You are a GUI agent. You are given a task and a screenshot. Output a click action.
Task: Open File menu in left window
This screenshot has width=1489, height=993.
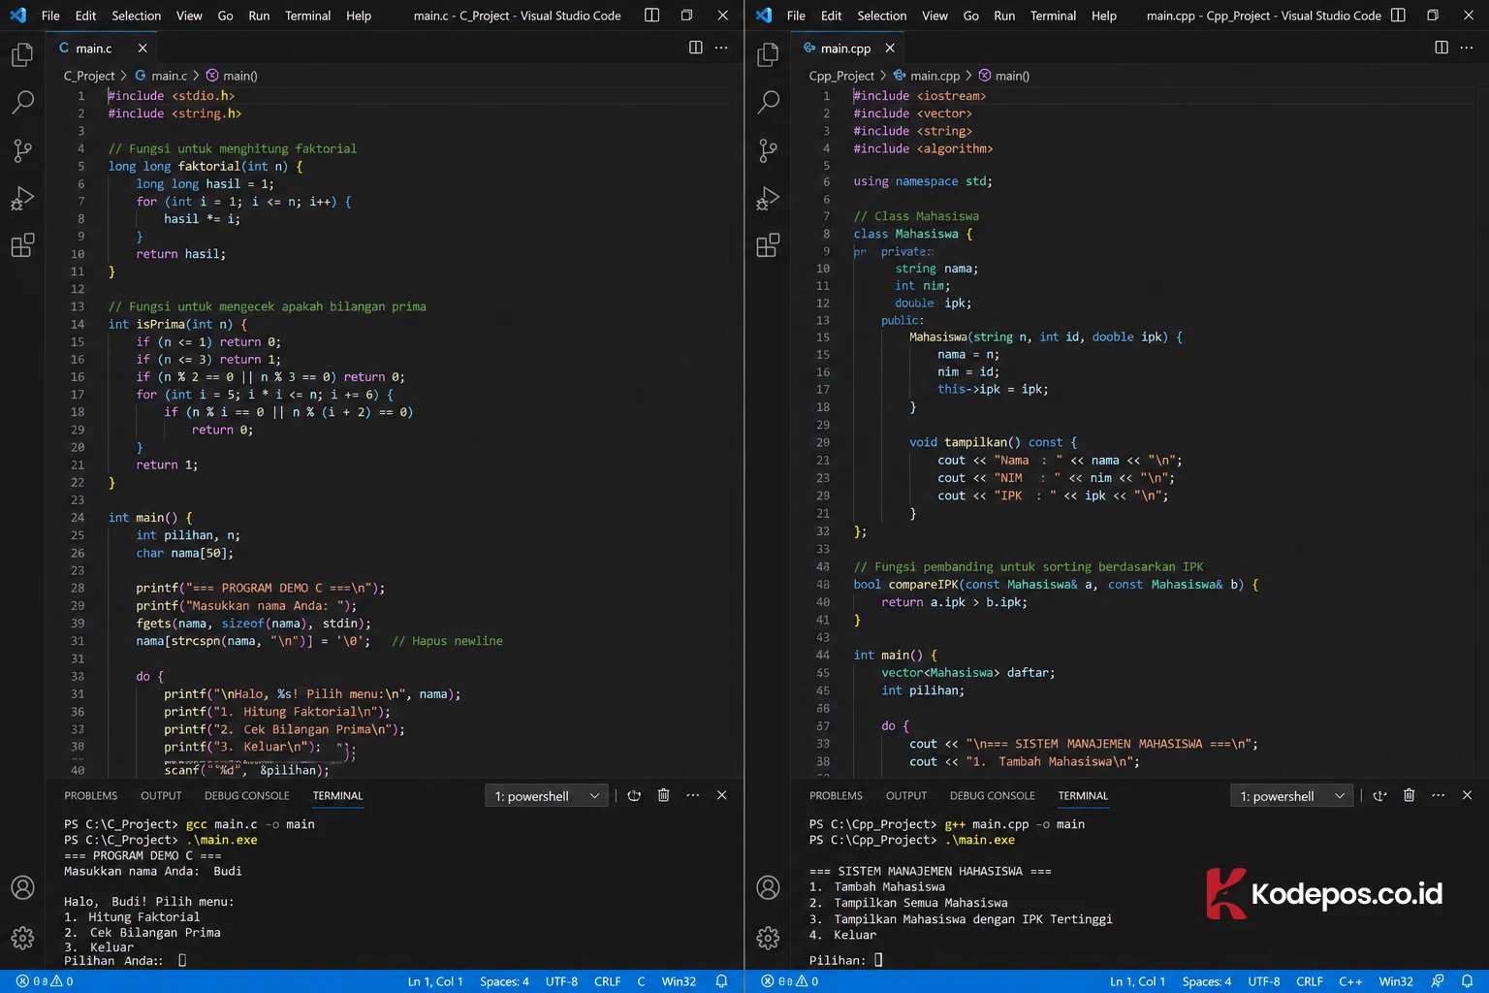[50, 16]
